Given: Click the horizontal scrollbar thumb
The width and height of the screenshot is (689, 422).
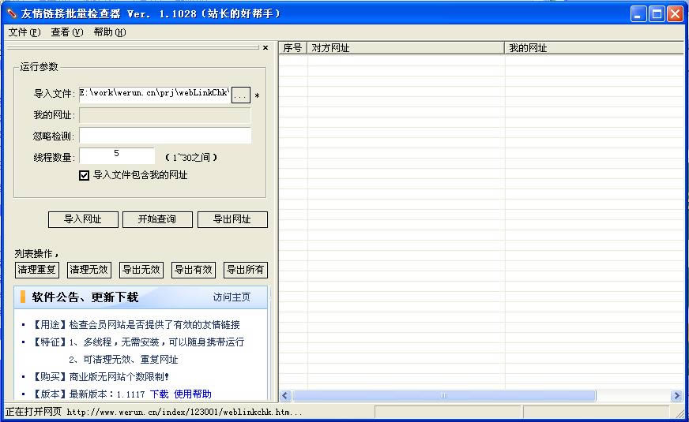Looking at the screenshot, I should pyautogui.click(x=444, y=396).
